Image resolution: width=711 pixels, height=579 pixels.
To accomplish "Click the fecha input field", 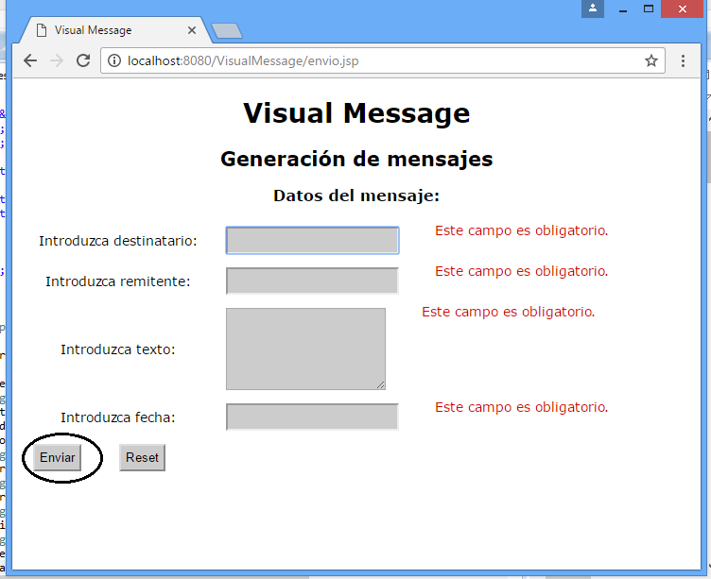I will point(312,417).
